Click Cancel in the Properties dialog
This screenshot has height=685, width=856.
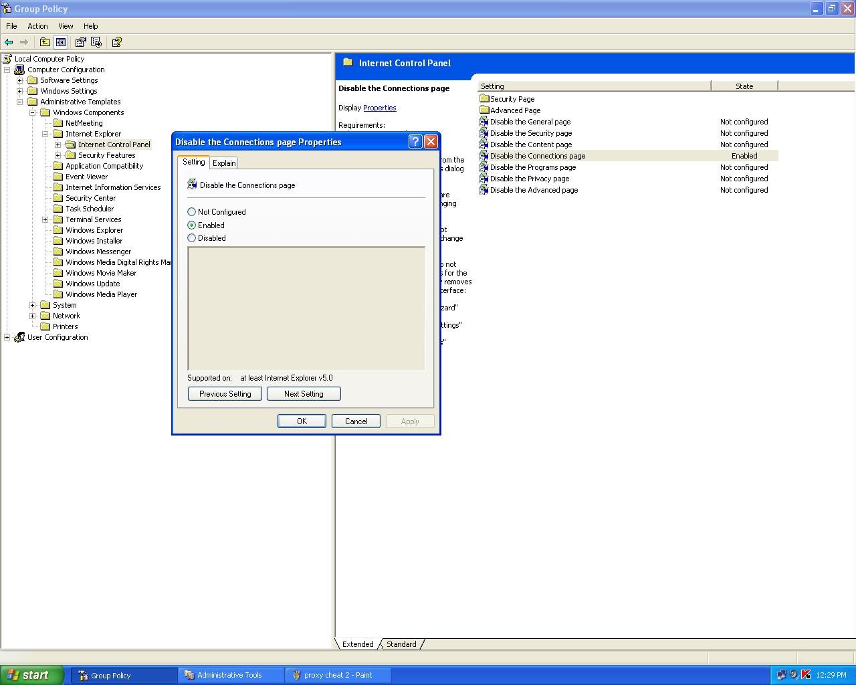[356, 421]
